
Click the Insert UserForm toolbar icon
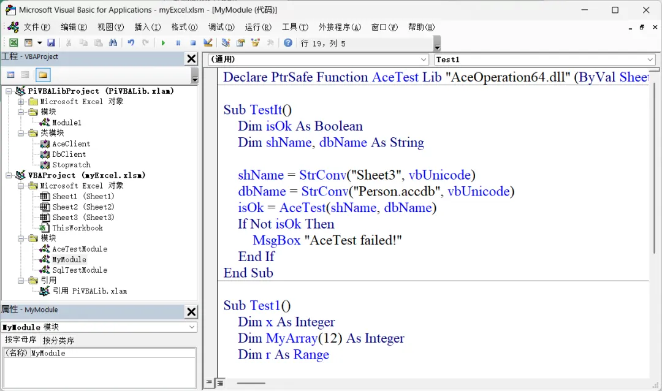click(28, 43)
